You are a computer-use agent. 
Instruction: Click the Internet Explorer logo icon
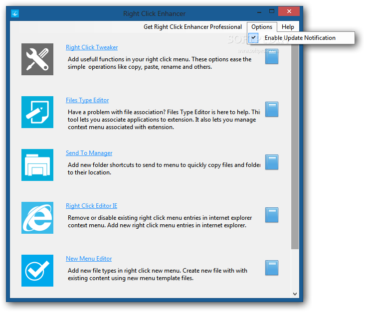[x=37, y=217]
